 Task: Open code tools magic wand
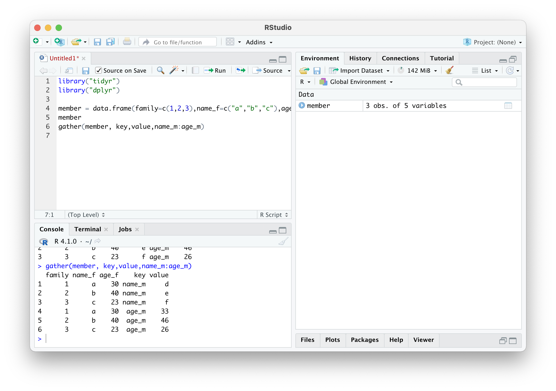(174, 70)
